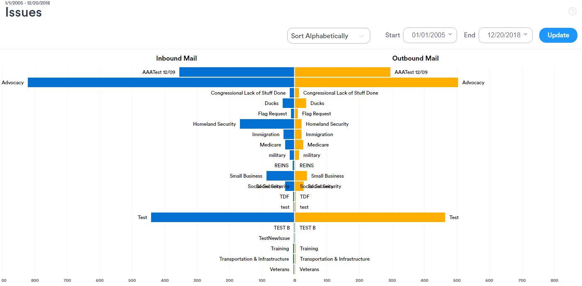Image resolution: width=582 pixels, height=286 pixels.
Task: Click the Inbound Mail chart heading
Action: (x=176, y=59)
